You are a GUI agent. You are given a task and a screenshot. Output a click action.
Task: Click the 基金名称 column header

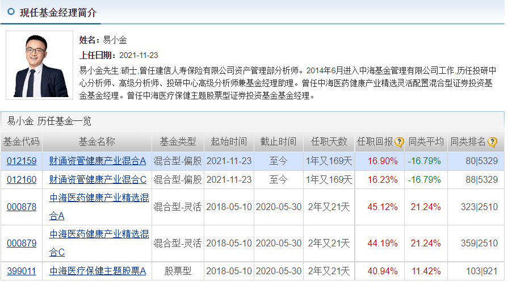(97, 142)
